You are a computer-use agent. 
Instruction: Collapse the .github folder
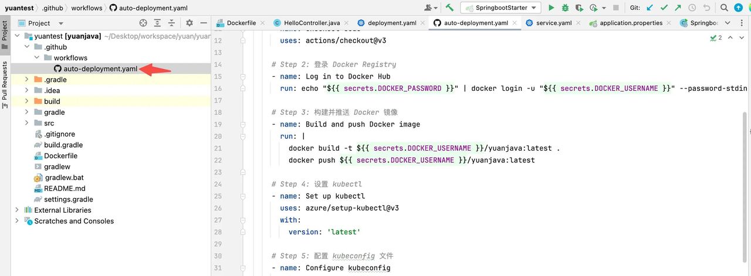[x=28, y=47]
